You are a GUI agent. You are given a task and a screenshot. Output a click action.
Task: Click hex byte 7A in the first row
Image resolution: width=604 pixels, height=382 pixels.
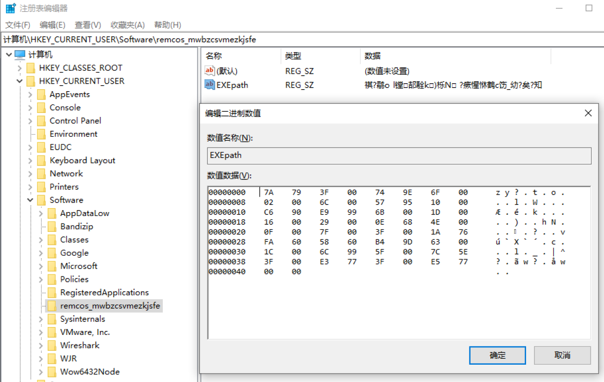[x=268, y=192]
